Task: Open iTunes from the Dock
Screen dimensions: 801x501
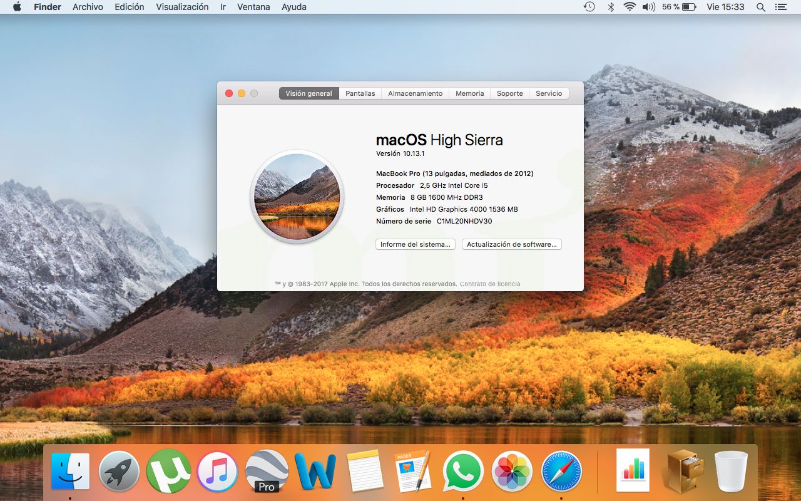Action: click(x=217, y=472)
